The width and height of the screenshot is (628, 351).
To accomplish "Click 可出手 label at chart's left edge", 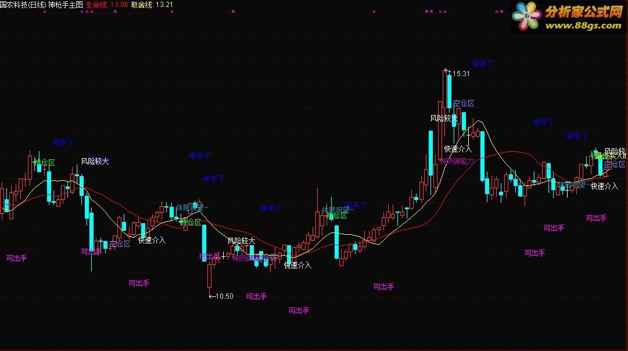I will click(16, 258).
